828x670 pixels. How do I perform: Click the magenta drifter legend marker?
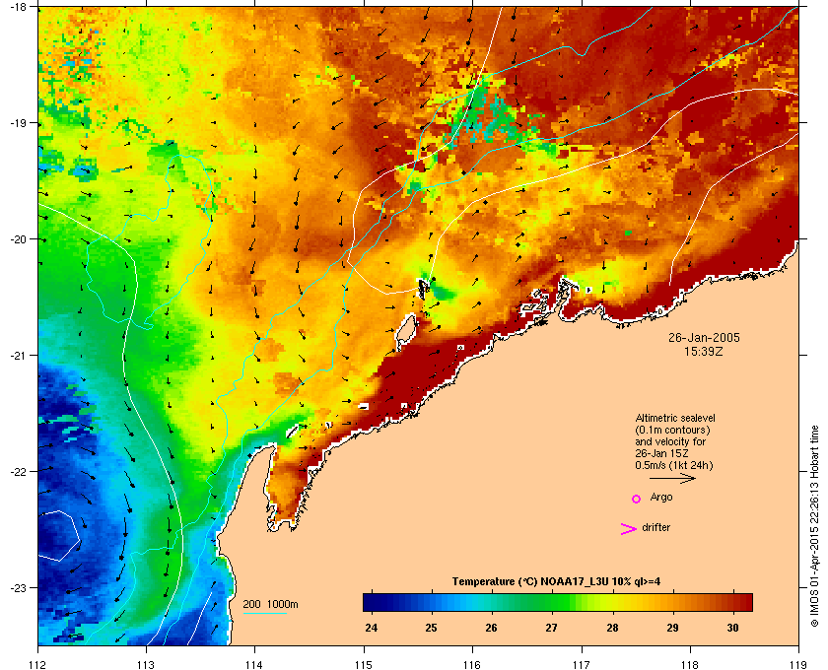click(x=629, y=528)
